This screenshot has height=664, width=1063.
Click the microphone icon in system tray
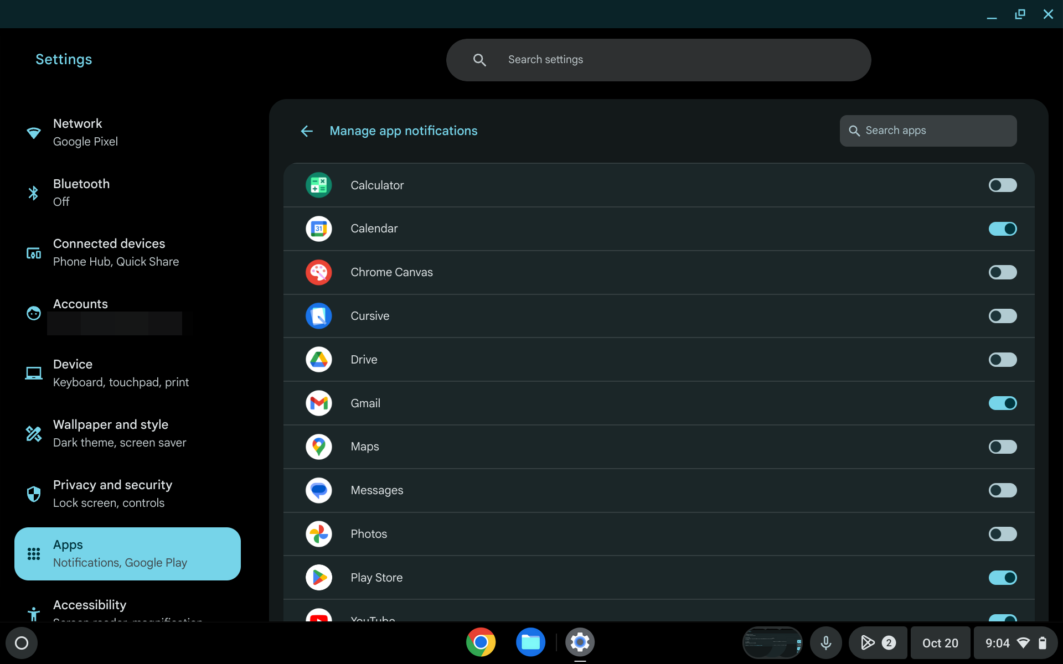click(x=825, y=642)
